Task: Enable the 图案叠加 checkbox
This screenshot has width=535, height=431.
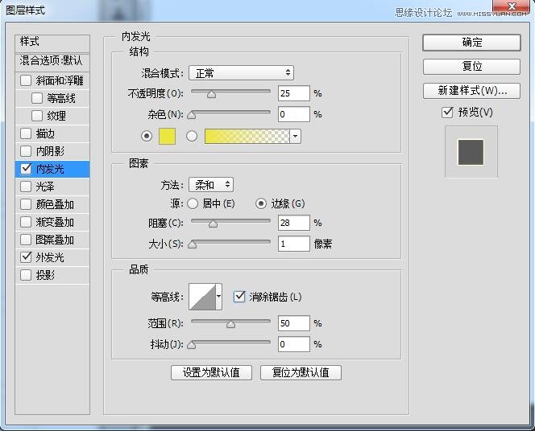Action: (26, 240)
